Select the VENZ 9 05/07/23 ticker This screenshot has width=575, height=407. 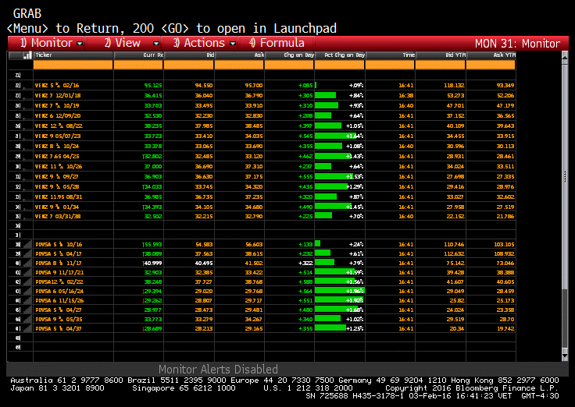pyautogui.click(x=58, y=136)
